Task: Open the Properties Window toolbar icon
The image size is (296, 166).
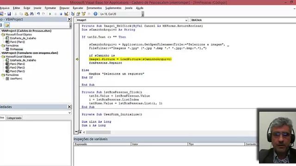Action: 78,14
